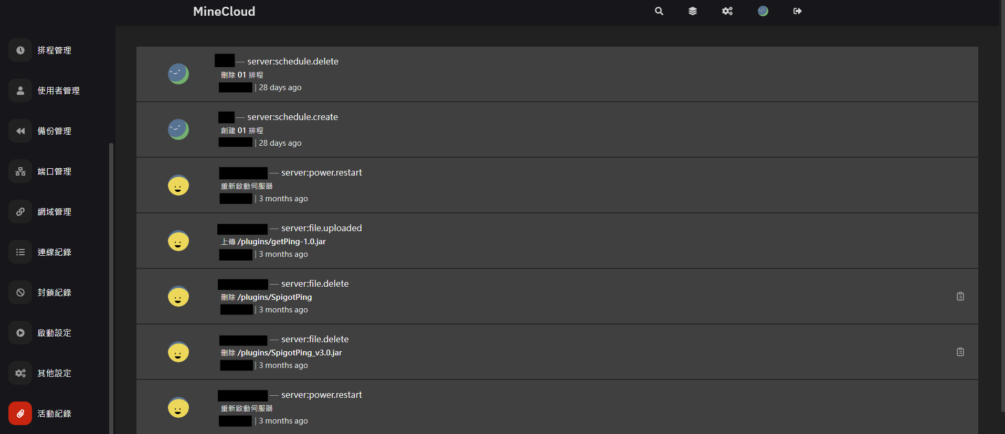Click the 網域管理 link icon
The width and height of the screenshot is (1005, 434).
tap(20, 212)
